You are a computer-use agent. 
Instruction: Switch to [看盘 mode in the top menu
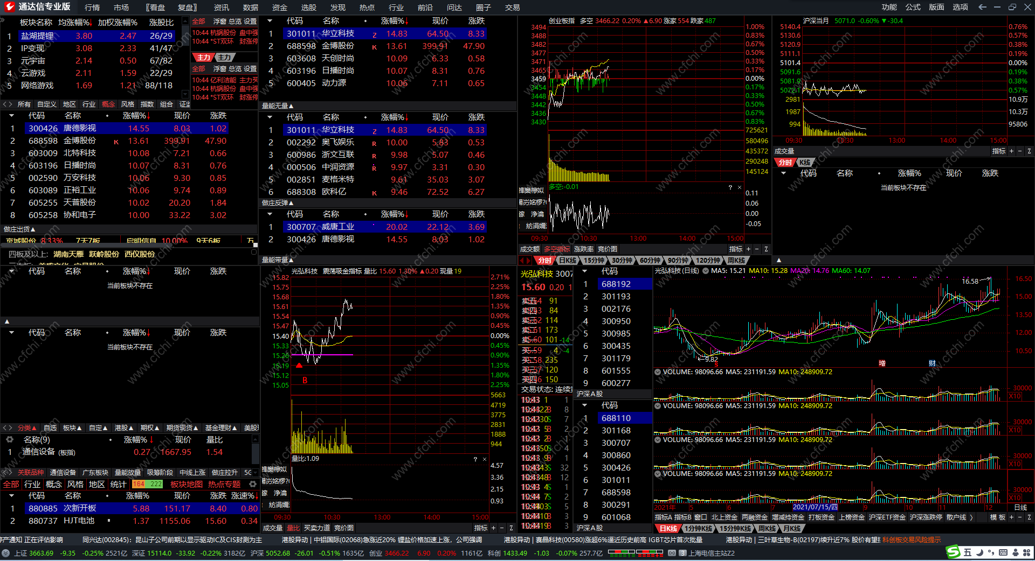(x=156, y=8)
